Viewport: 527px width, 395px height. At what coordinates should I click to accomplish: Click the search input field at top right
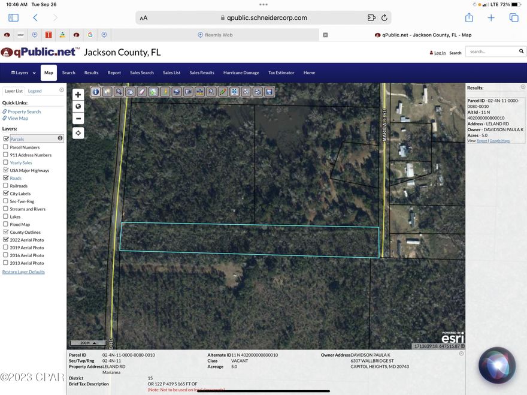pos(494,51)
